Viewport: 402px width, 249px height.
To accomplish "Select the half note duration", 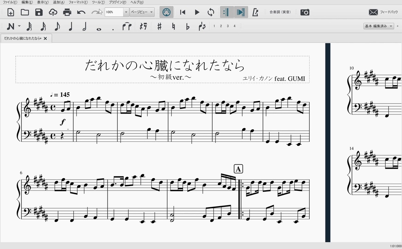I will point(85,26).
